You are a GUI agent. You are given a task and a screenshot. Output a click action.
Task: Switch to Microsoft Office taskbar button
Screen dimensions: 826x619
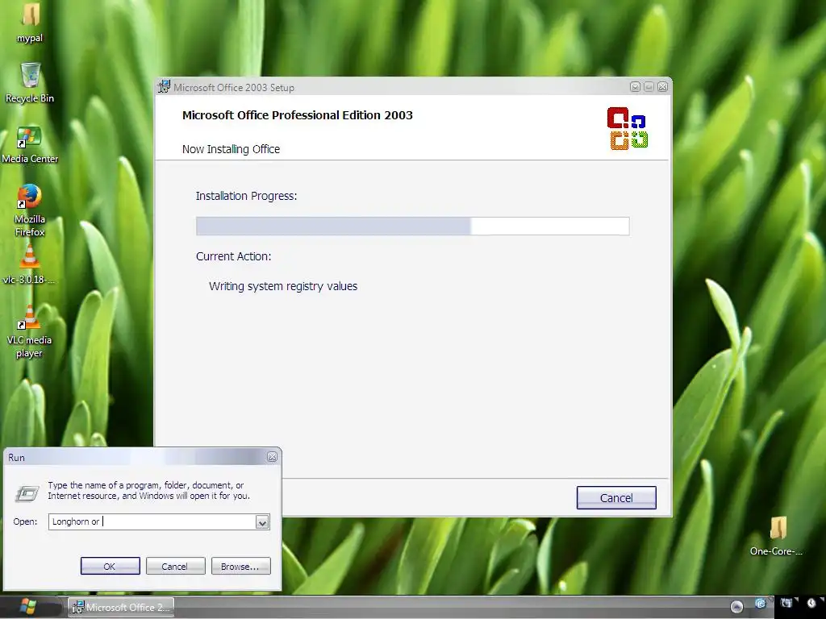tap(121, 608)
